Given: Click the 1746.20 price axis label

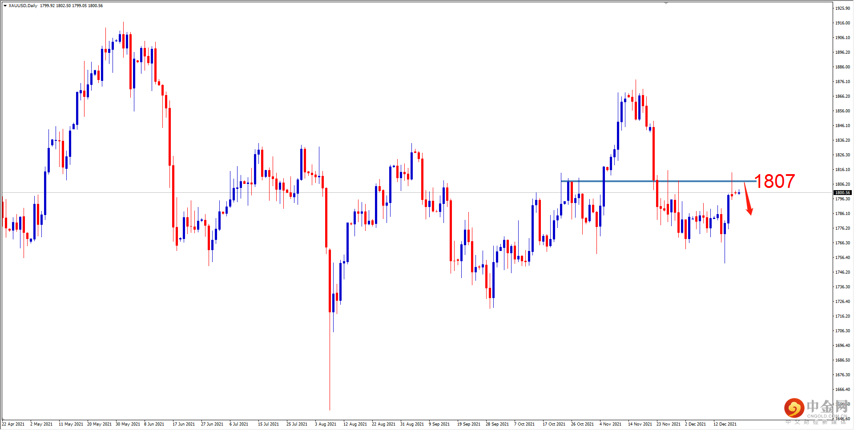Looking at the screenshot, I should (x=842, y=272).
